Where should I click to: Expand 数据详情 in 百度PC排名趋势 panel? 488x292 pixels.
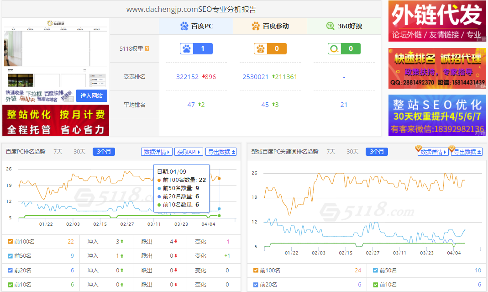[x=157, y=152]
